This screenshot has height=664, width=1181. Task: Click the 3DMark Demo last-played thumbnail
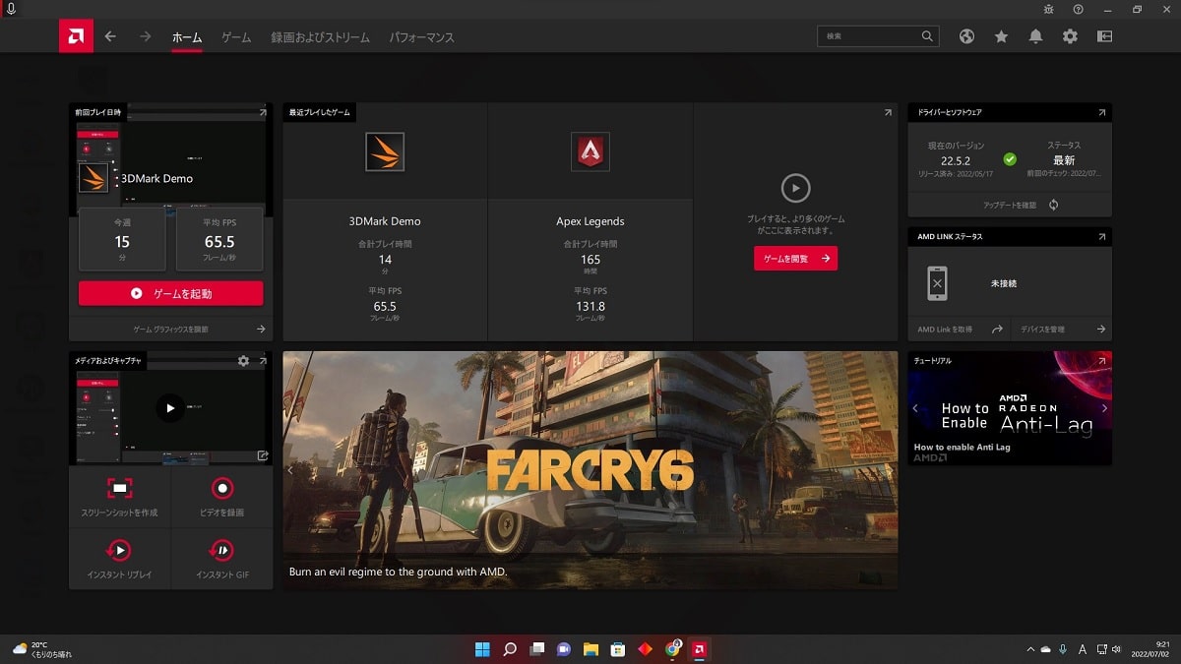93,178
